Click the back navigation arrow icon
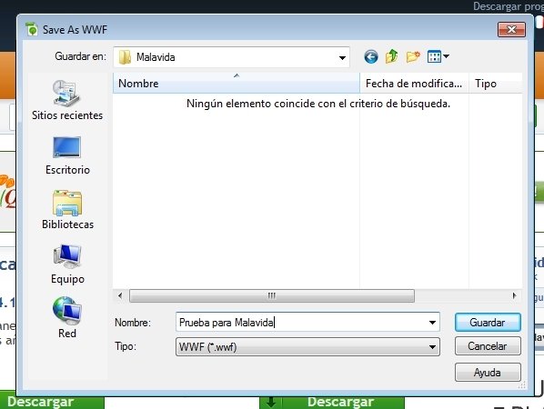Screen dimensions: 544x409 (370, 57)
